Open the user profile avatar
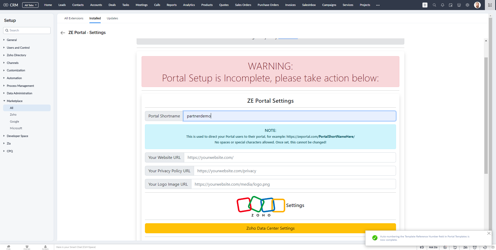The image size is (496, 250). (477, 5)
